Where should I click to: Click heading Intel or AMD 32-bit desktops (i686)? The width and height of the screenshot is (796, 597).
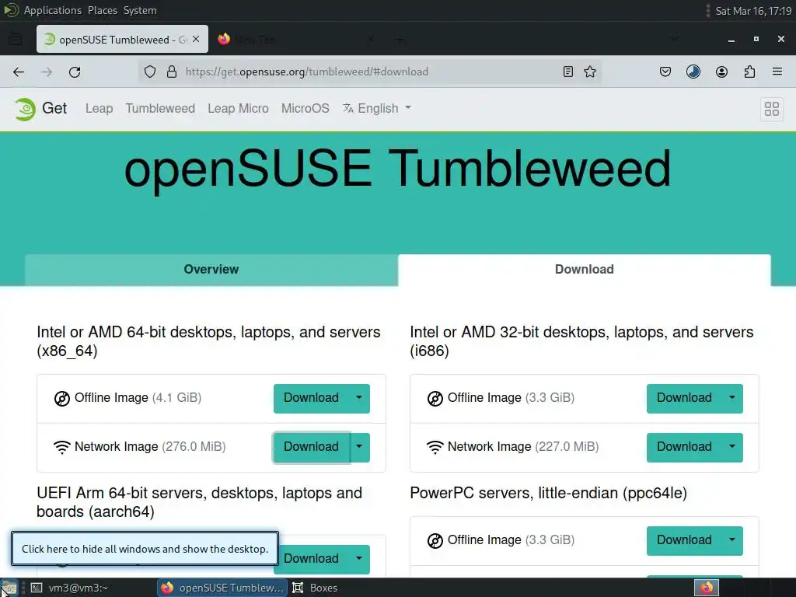[x=581, y=341]
